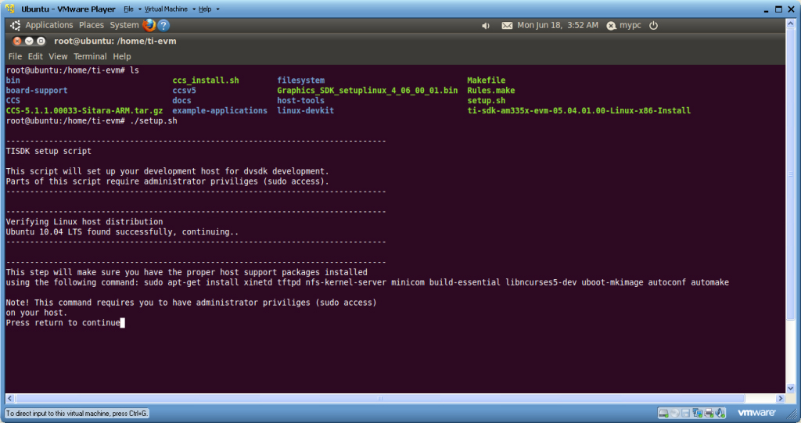Click the CD/DVD drive icon in the status bar
Screen dimensions: 801x423
coord(675,413)
